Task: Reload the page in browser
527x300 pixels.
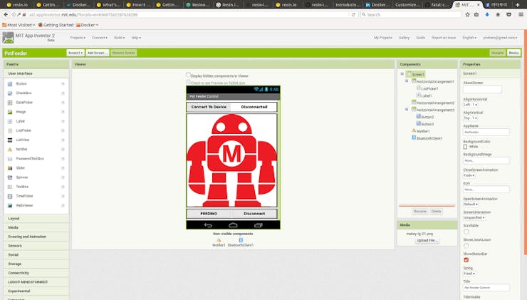Action: pos(353,15)
